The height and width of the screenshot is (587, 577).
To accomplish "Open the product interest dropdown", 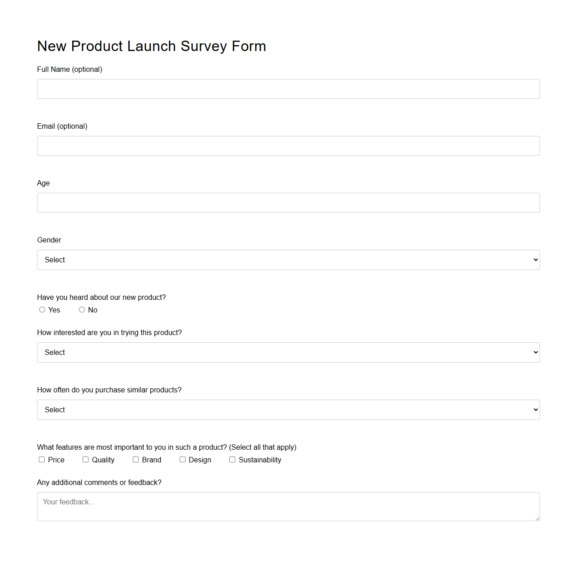I will coord(288,352).
